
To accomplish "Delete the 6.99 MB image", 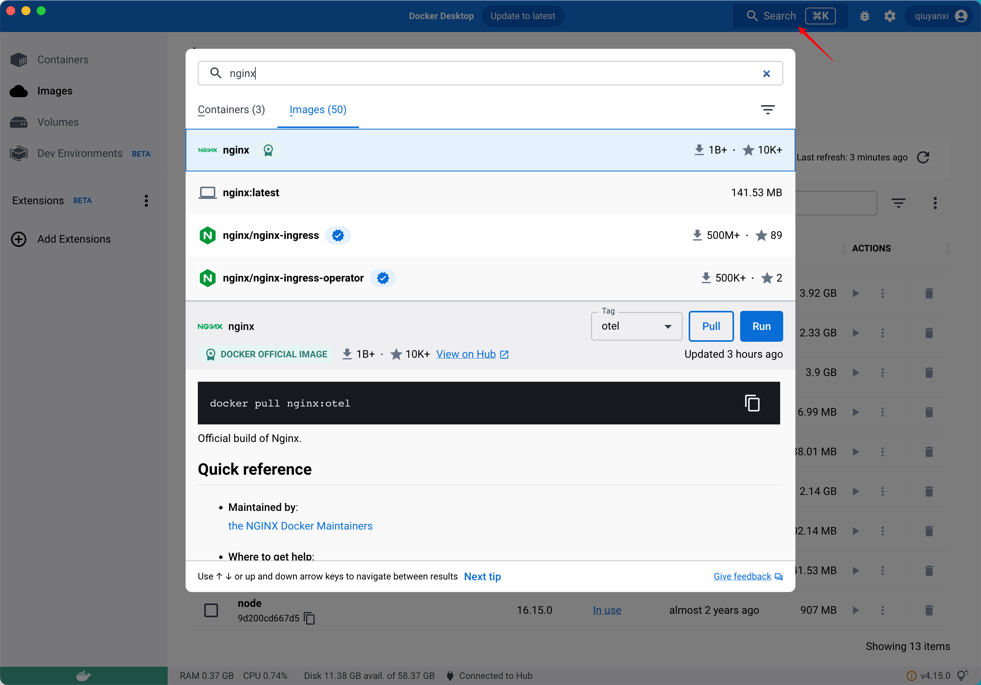I will [x=929, y=412].
